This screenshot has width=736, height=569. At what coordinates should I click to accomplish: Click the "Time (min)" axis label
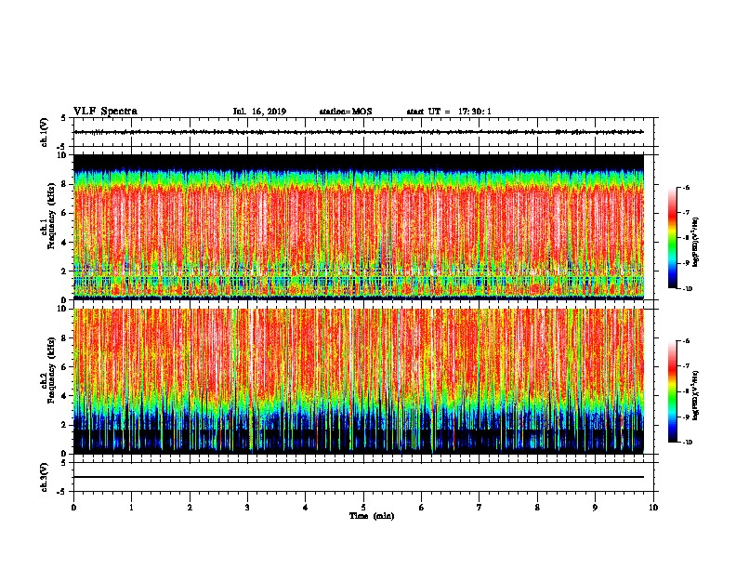click(372, 516)
